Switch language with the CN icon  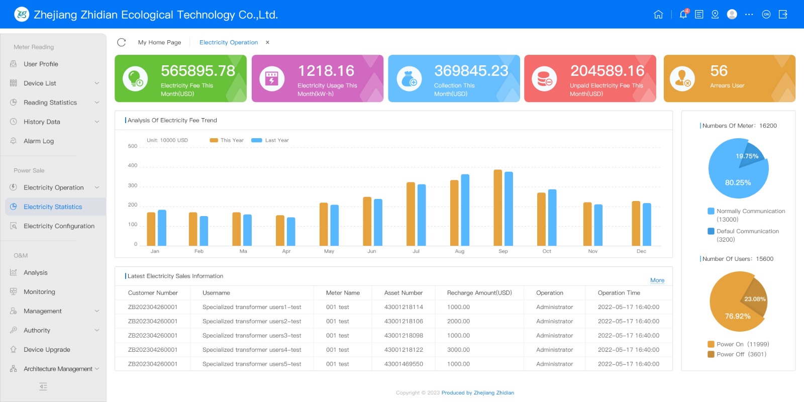point(766,15)
